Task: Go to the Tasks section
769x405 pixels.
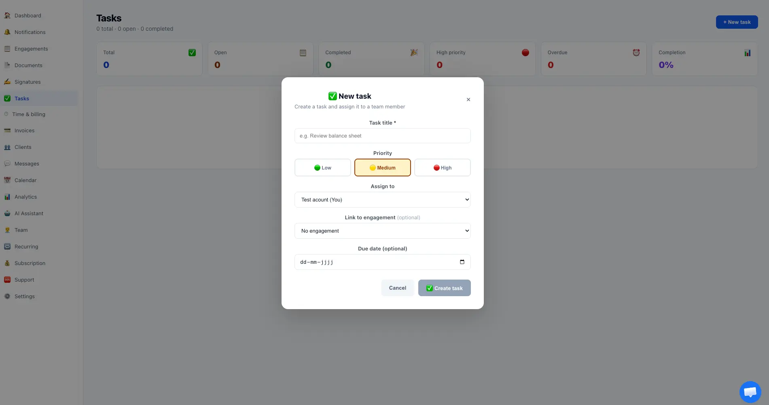Action: (23, 98)
